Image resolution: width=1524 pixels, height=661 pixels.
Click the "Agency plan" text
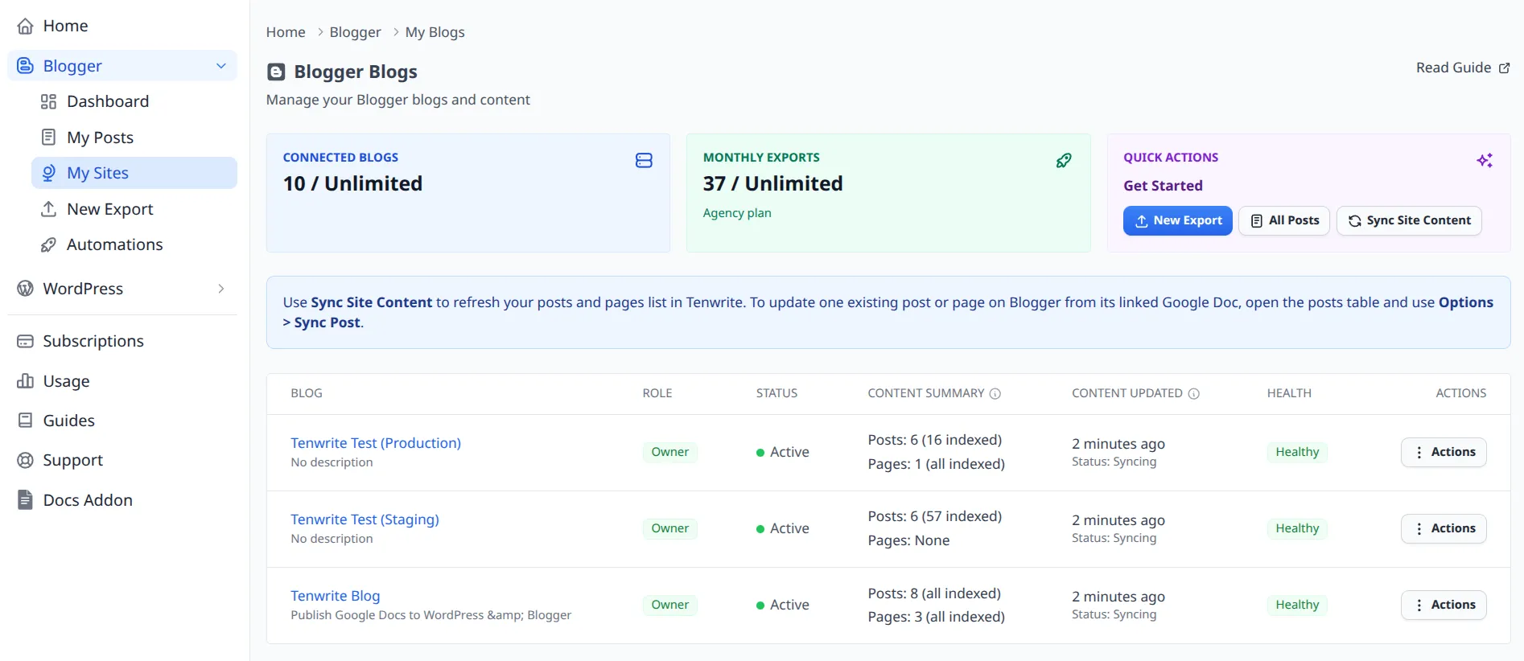(737, 213)
